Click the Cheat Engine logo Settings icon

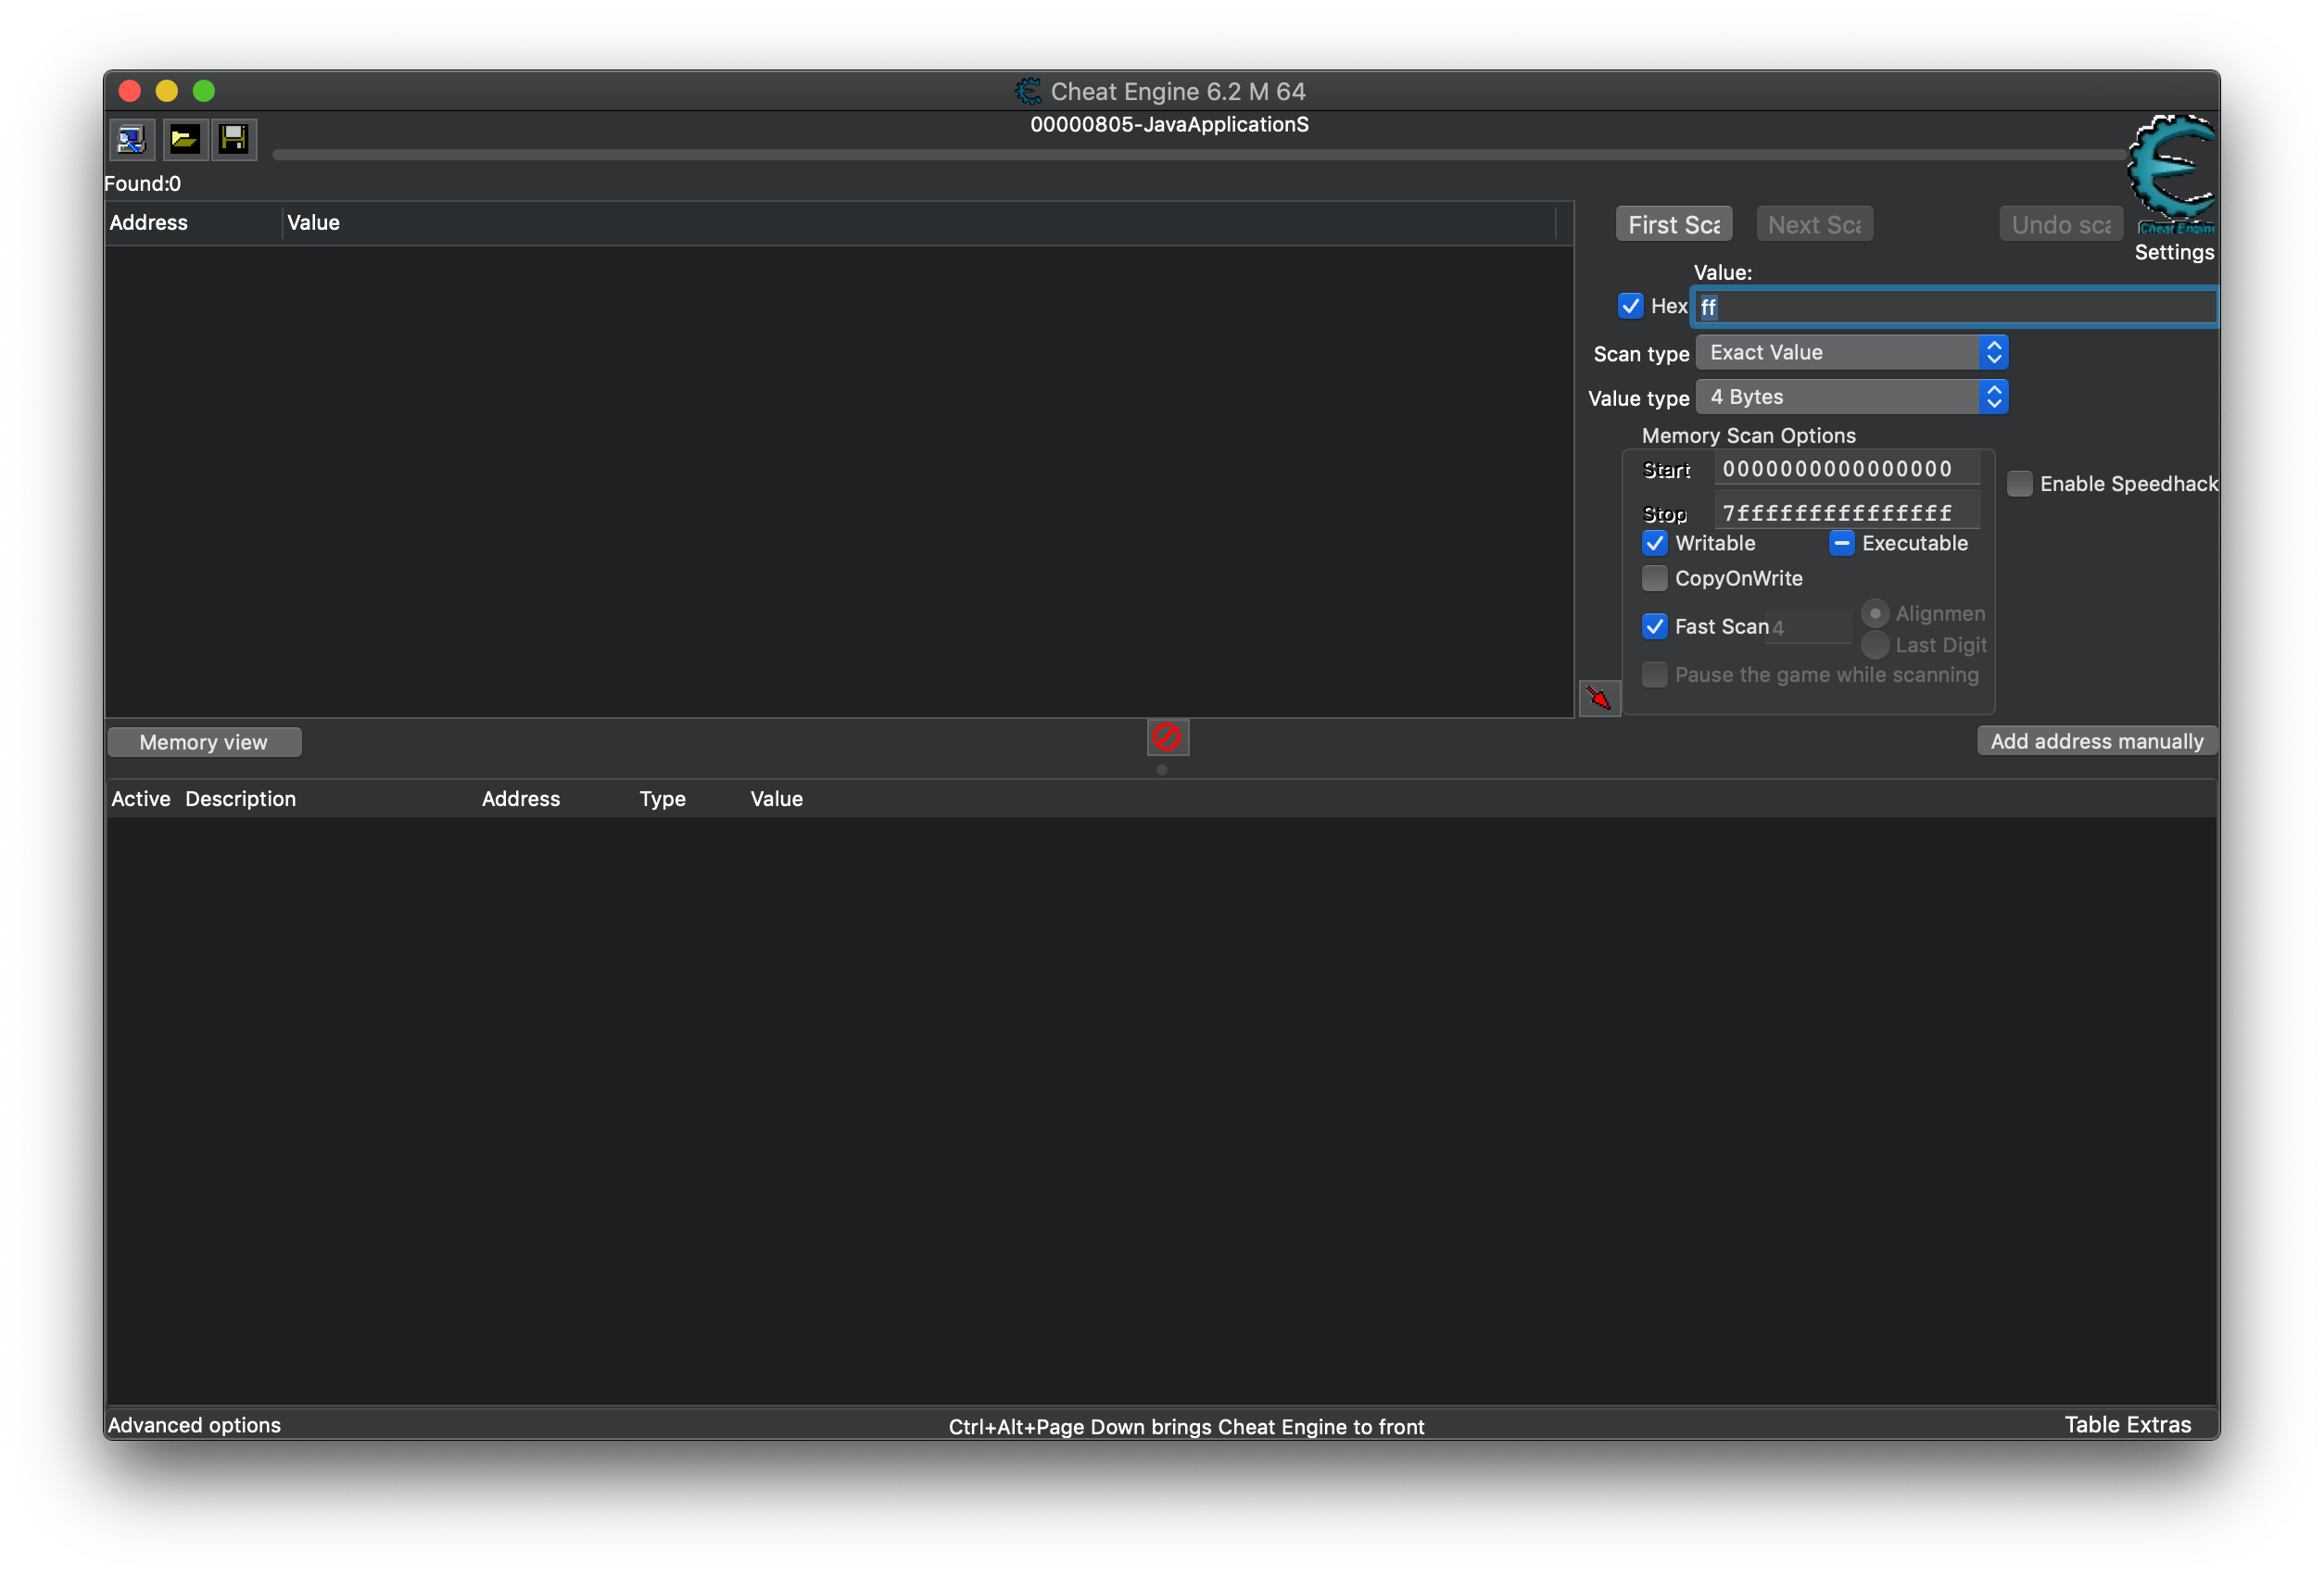coord(2172,175)
